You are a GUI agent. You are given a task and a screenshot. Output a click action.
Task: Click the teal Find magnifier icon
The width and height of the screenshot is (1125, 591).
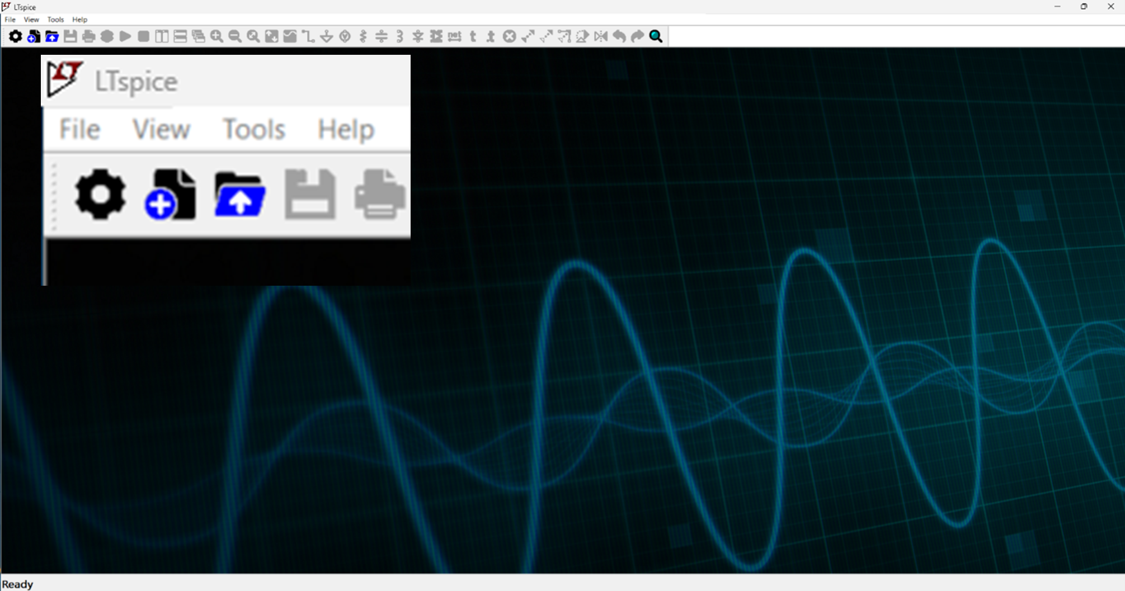656,36
